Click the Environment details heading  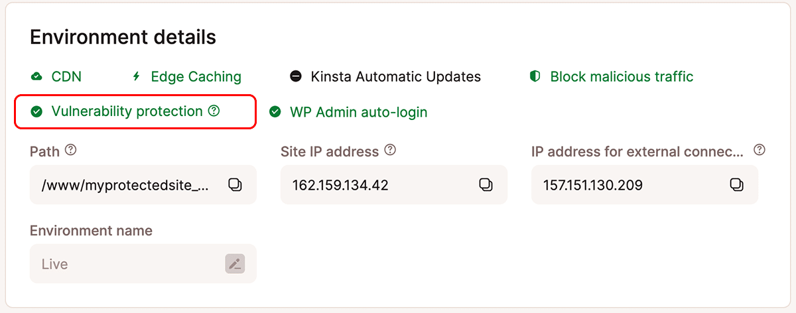pos(123,37)
